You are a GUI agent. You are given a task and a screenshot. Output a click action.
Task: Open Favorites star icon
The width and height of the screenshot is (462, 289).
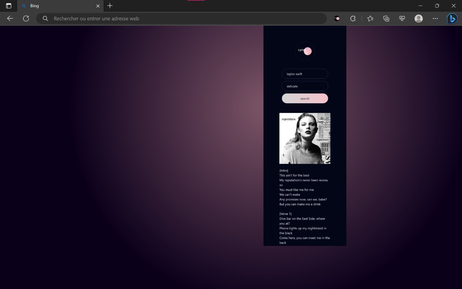click(370, 18)
